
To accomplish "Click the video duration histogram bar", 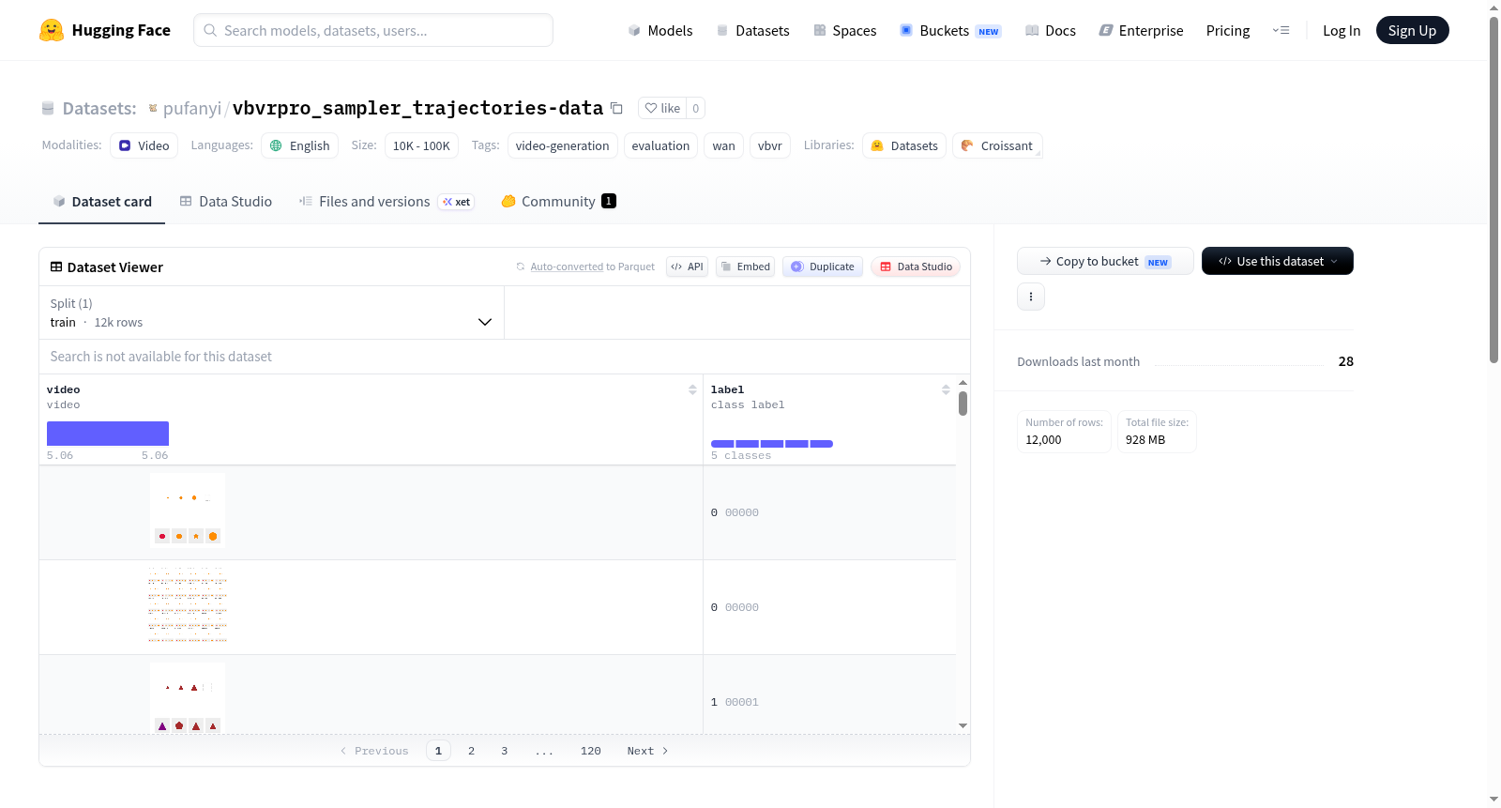I will (x=108, y=434).
